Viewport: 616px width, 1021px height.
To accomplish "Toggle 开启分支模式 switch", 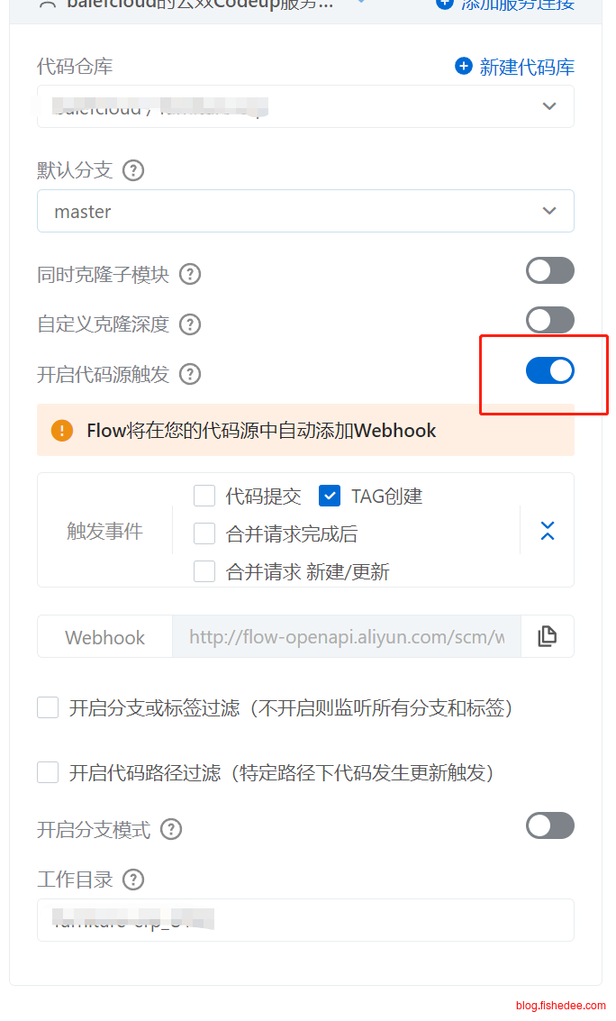I will [549, 825].
